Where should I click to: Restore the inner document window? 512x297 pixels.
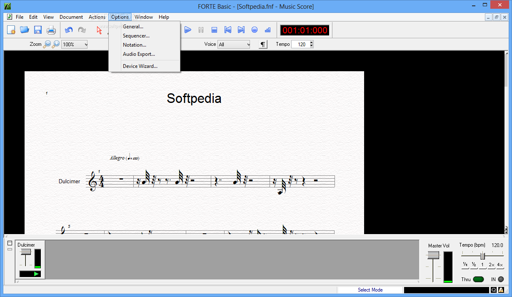pos(497,17)
